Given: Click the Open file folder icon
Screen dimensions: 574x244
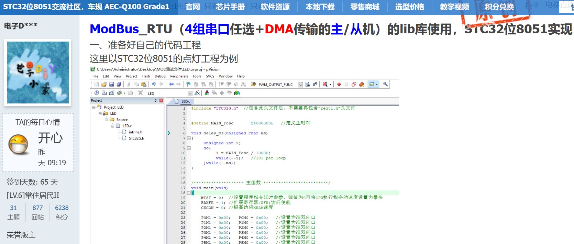Looking at the screenshot, I should pyautogui.click(x=104, y=84).
